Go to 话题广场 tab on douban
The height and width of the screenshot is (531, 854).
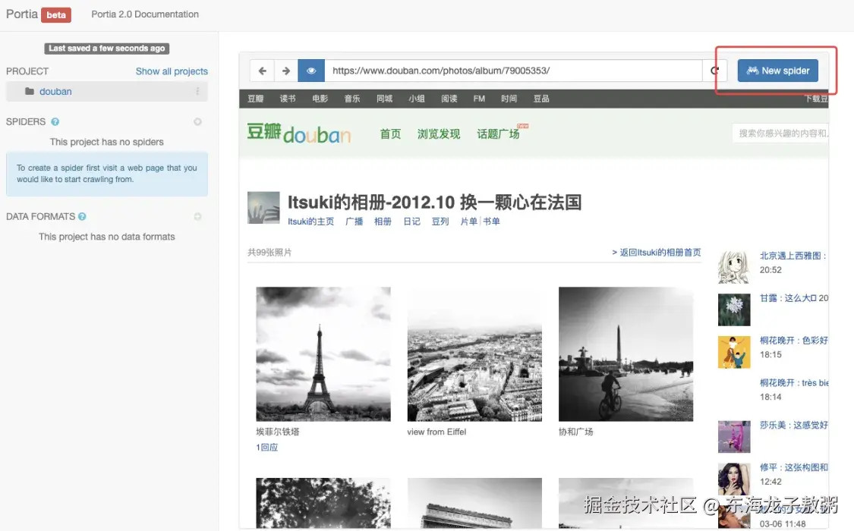point(498,134)
